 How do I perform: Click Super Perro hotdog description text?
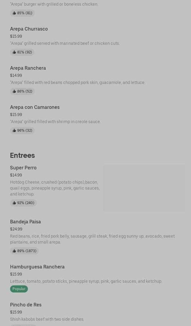pos(55,188)
